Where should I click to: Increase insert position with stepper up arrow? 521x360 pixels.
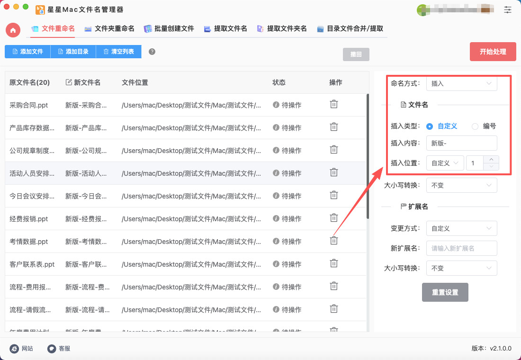491,160
